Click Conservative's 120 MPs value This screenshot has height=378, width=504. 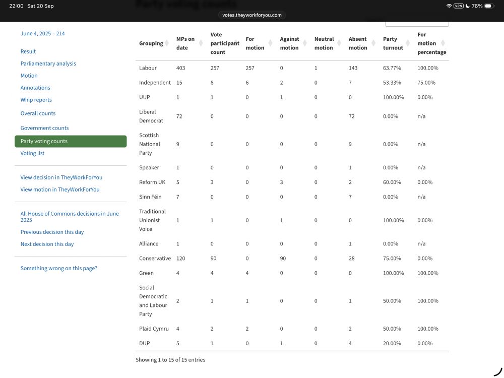[x=180, y=259]
